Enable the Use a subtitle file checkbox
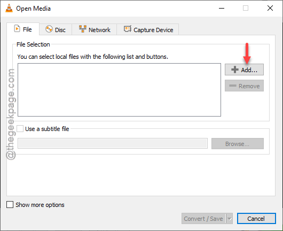283x231 pixels. (20, 129)
